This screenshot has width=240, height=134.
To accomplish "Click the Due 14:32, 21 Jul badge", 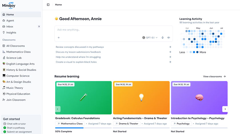I will [x=65, y=84].
